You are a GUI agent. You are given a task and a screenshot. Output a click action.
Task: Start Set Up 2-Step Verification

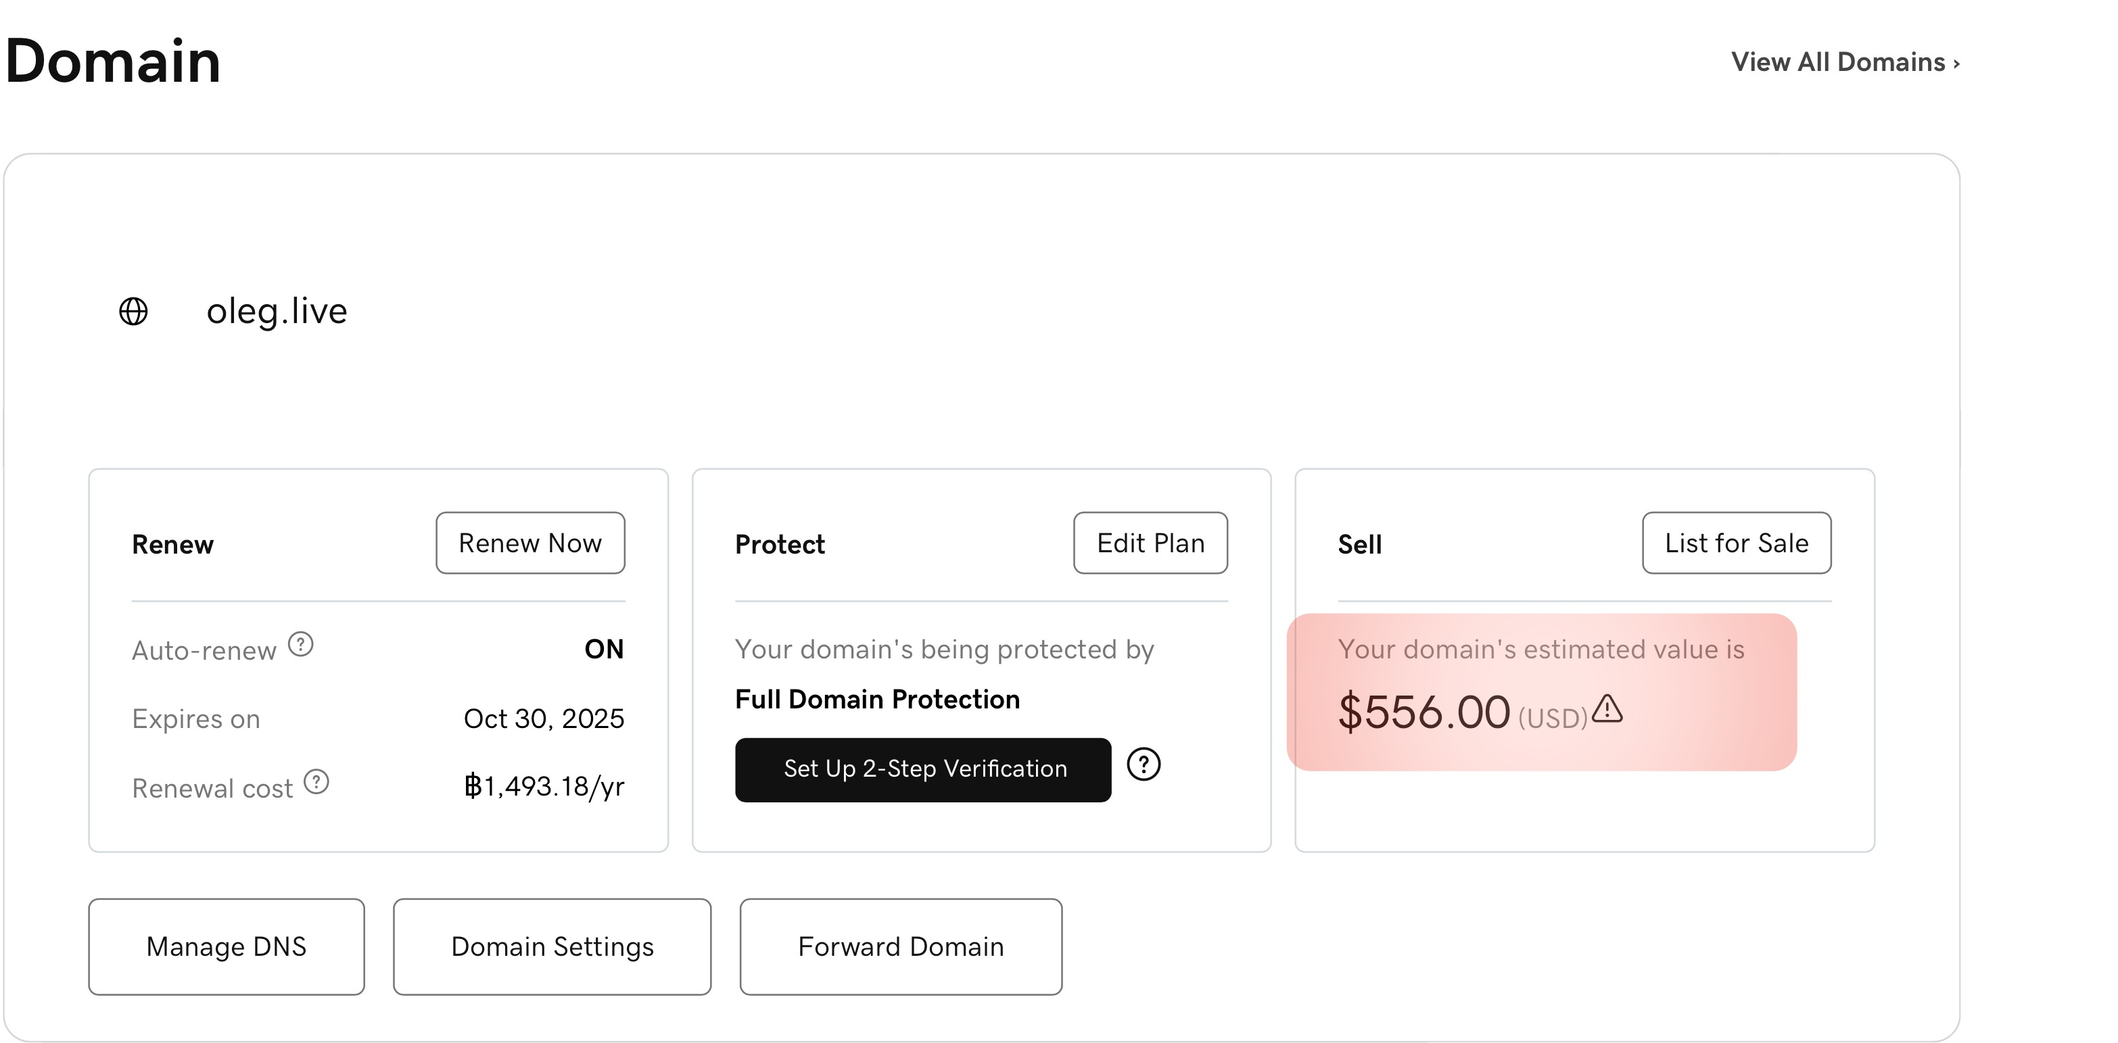[923, 770]
